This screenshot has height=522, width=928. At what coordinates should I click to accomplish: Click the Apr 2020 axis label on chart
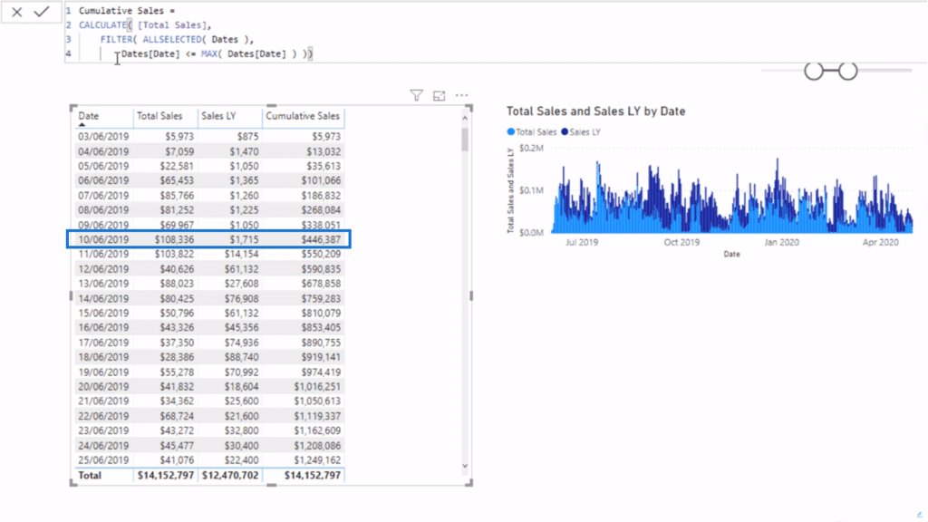point(881,242)
